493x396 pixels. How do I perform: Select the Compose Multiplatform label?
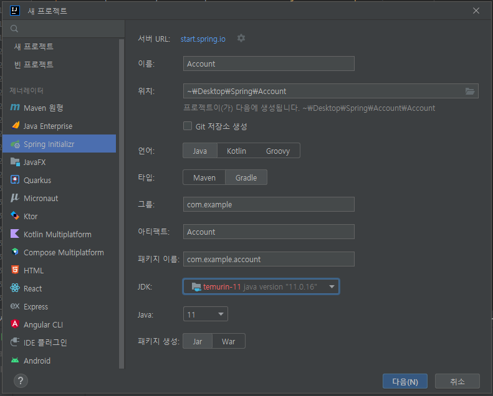pyautogui.click(x=64, y=253)
